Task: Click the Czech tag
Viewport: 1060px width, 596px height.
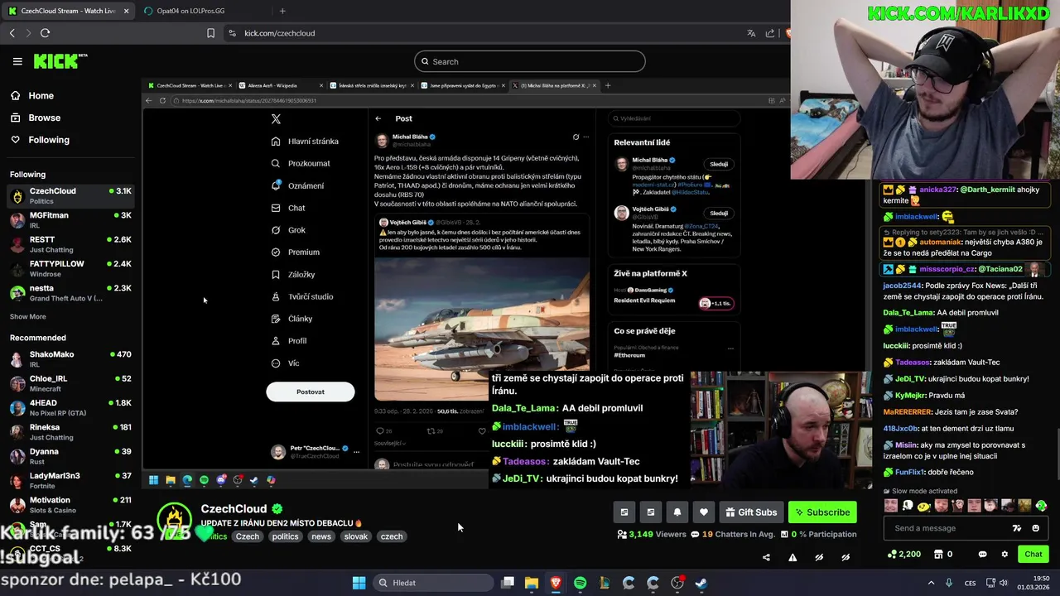Action: (247, 536)
